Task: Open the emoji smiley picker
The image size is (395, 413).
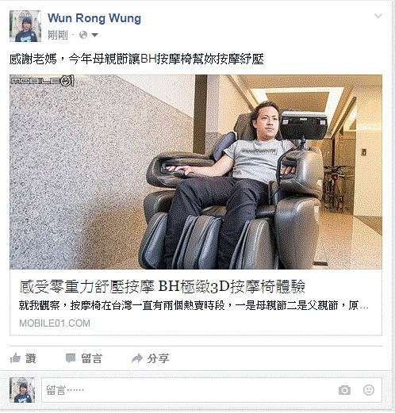Action: (x=369, y=390)
